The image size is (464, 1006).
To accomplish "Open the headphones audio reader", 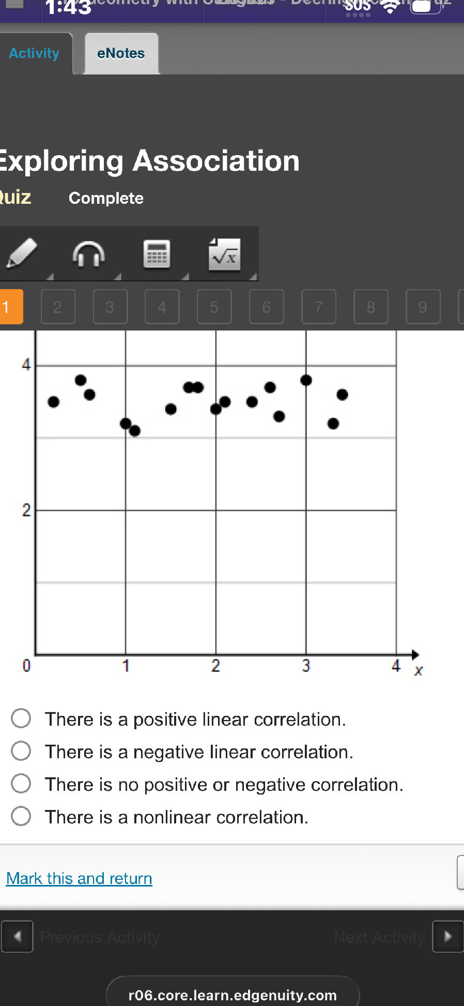I will point(89,253).
